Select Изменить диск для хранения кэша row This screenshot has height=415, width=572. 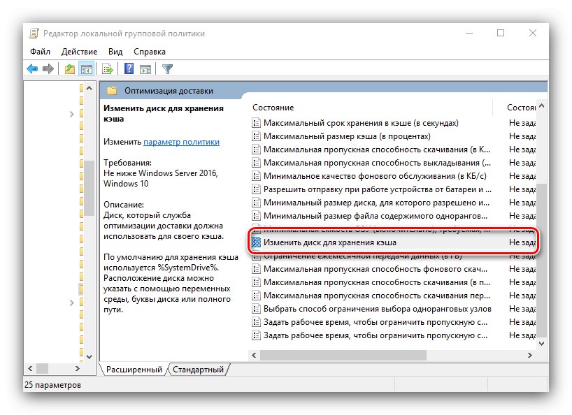point(393,242)
